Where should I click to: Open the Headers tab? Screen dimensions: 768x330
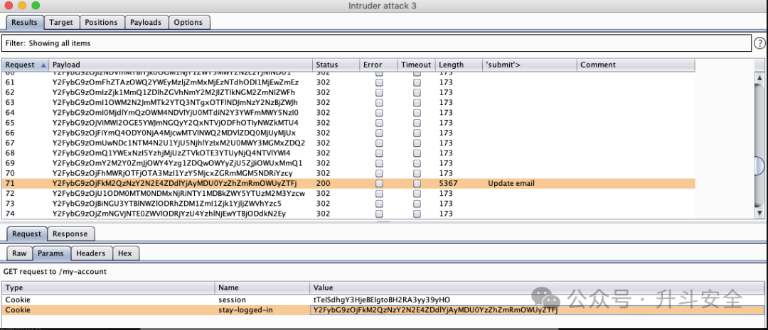[x=91, y=253]
